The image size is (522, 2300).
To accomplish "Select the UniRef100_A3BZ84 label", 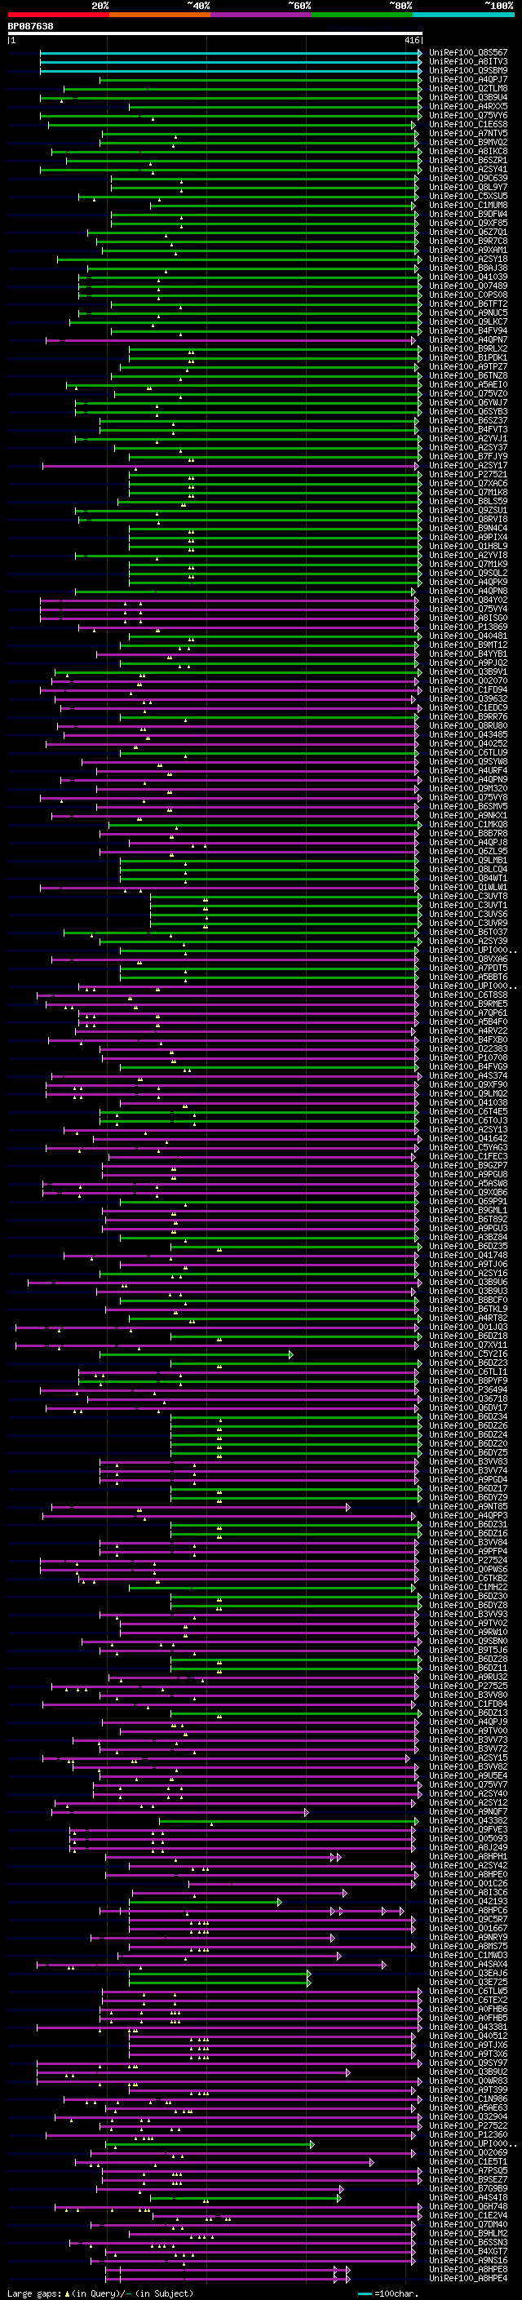I will tap(468, 1238).
